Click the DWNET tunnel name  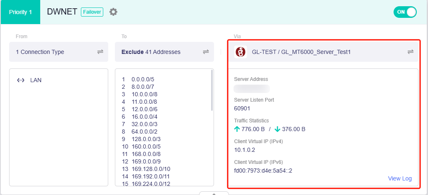(x=62, y=12)
